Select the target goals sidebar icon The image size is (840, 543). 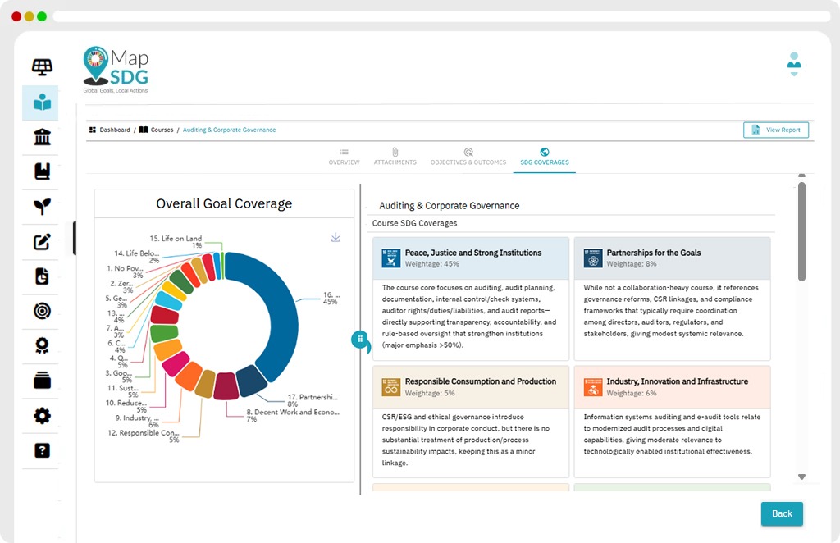[42, 311]
